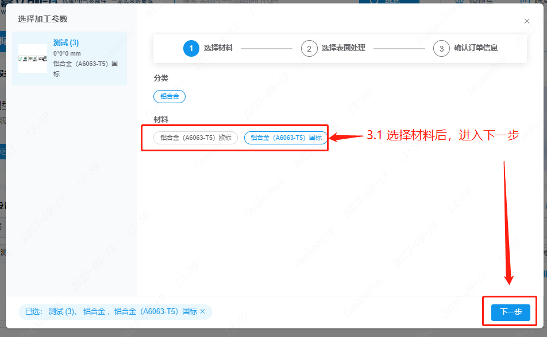This screenshot has height=337, width=547.
Task: Jump to the 确认订单信息 step label
Action: coord(476,48)
